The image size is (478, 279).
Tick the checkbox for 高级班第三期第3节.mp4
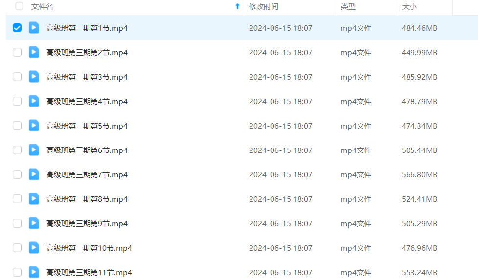17,77
